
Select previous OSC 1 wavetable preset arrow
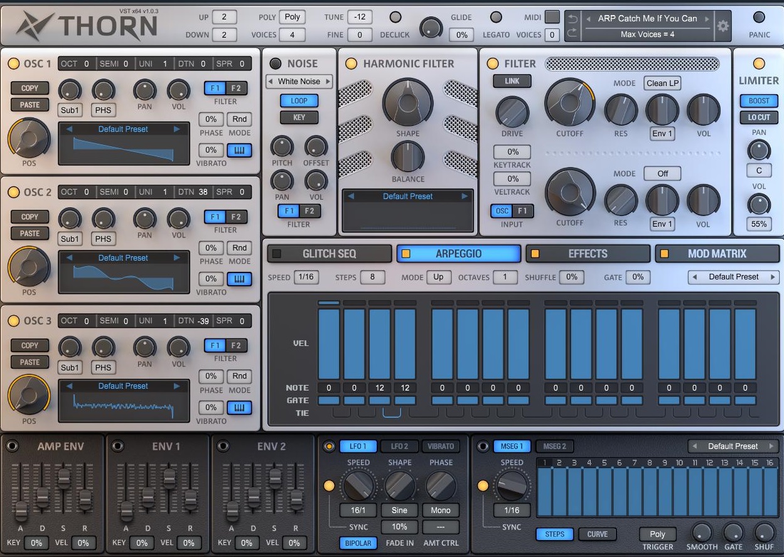(x=69, y=129)
